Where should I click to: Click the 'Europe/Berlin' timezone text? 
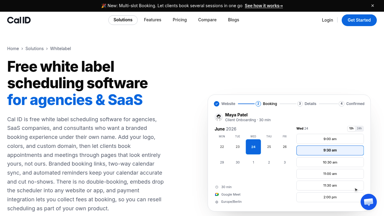231,202
